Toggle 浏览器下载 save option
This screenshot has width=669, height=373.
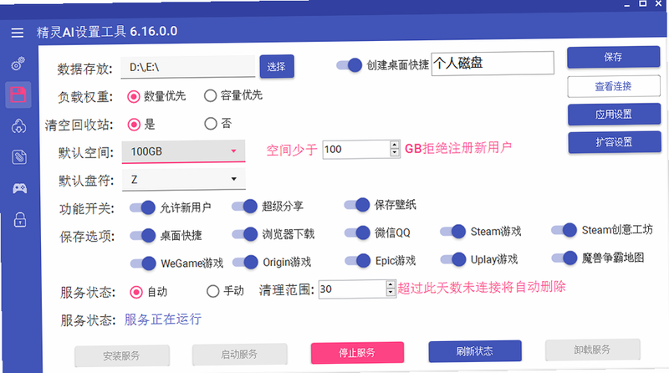245,234
